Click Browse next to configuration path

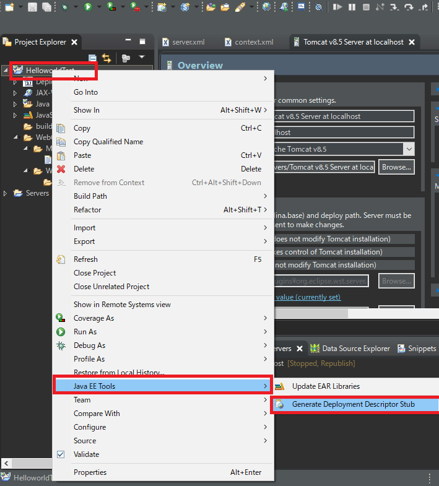coord(396,167)
